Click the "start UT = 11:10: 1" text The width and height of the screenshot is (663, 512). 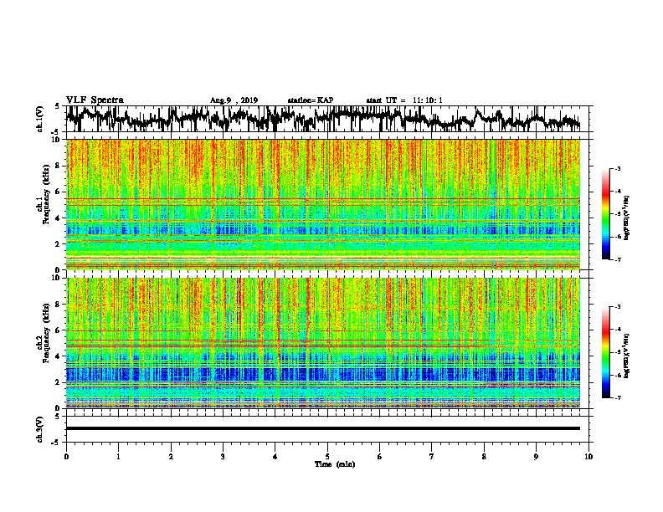point(404,100)
